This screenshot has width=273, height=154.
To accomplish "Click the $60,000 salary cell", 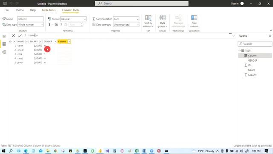I will [38, 62].
